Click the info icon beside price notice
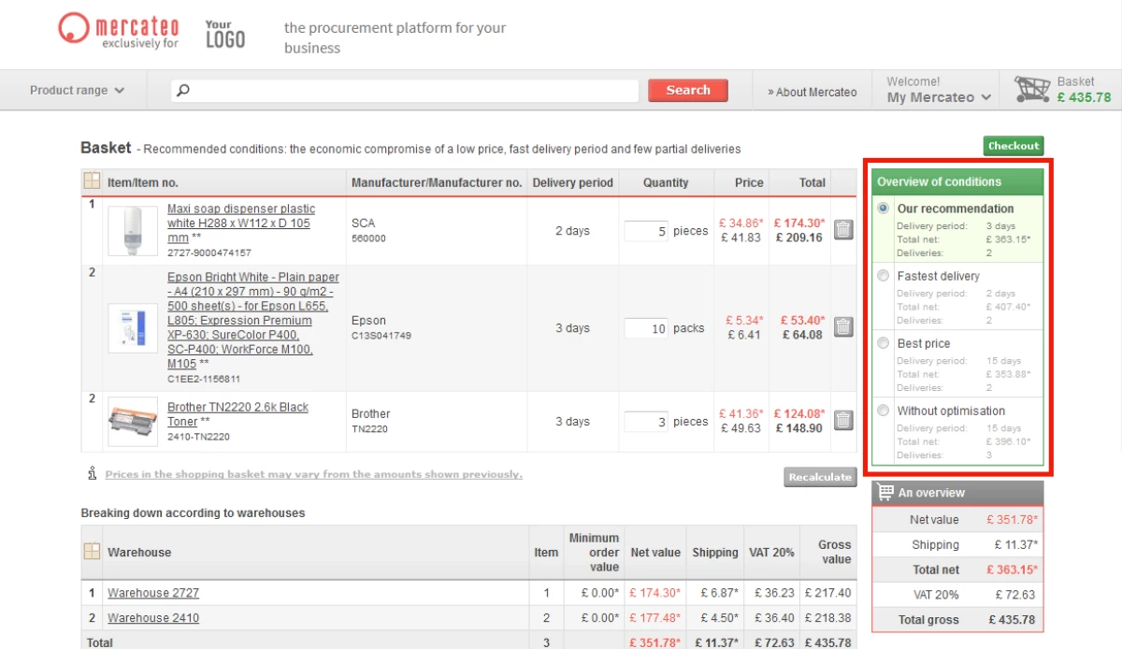The image size is (1122, 649). (x=92, y=474)
